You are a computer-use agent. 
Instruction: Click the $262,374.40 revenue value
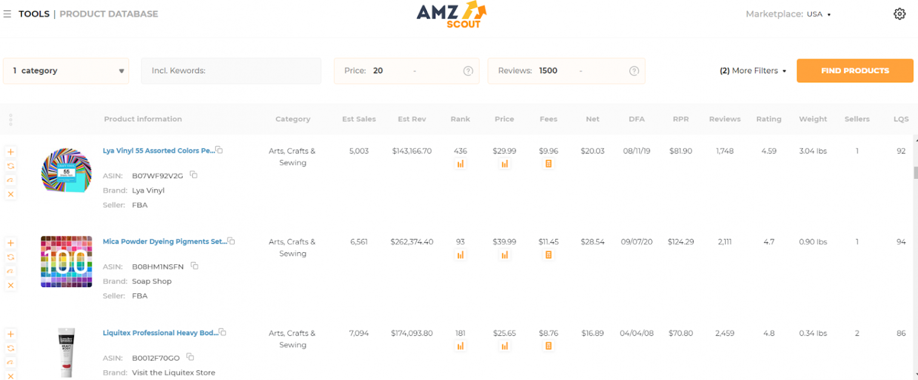click(412, 242)
